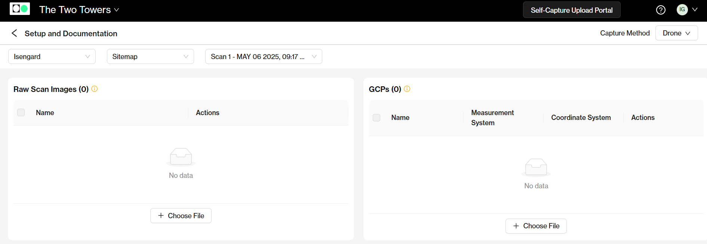Choose File for Raw Scan Images

pyautogui.click(x=181, y=216)
